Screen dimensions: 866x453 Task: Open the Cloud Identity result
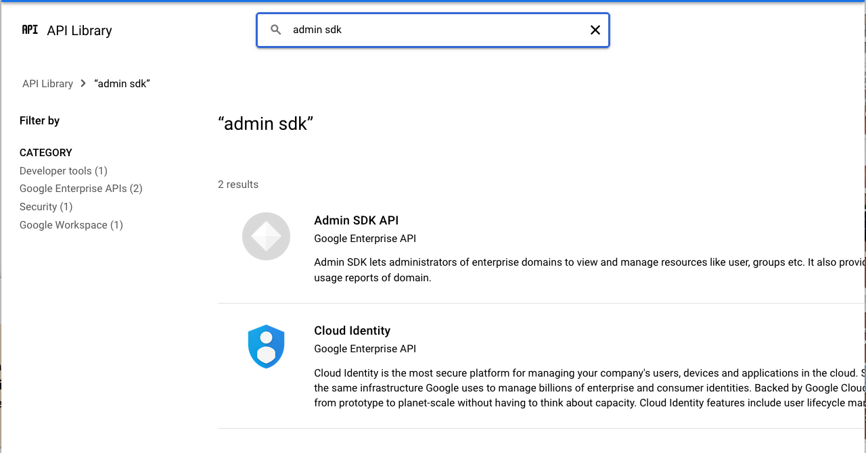[x=352, y=331]
